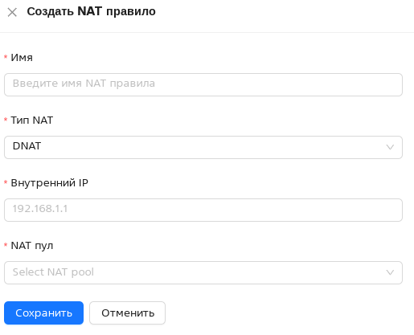Image resolution: width=414 pixels, height=335 pixels.
Task: Click the Внутренний IP field label
Action: 49,183
